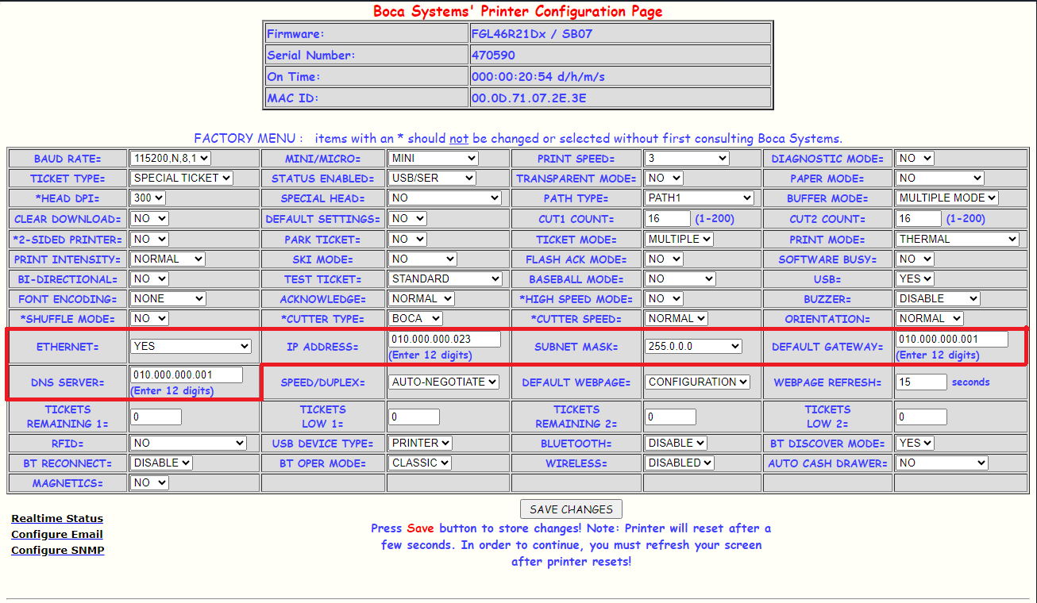Open the BT DISCOVER MODE dropdown
This screenshot has width=1037, height=603.
pos(915,443)
